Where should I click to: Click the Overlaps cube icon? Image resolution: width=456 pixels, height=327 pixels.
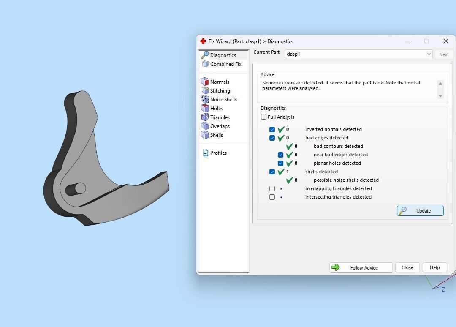point(205,126)
